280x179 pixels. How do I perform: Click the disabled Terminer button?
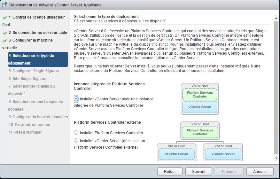click(229, 172)
